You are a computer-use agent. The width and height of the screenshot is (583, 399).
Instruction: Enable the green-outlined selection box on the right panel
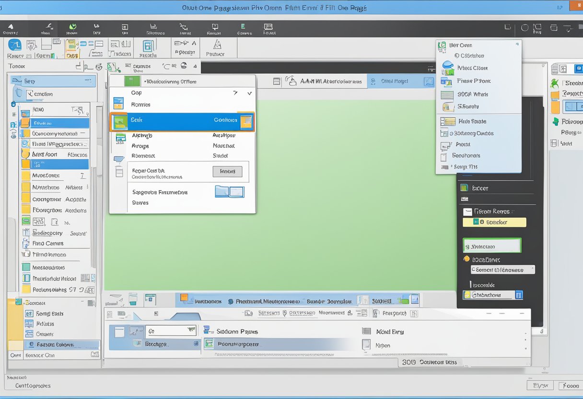(492, 245)
